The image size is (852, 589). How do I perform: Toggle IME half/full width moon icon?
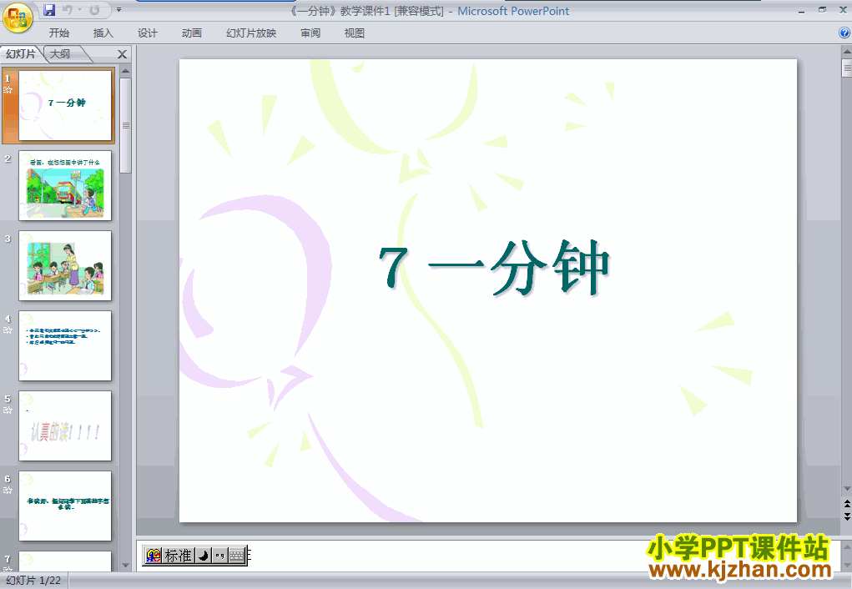coord(204,556)
